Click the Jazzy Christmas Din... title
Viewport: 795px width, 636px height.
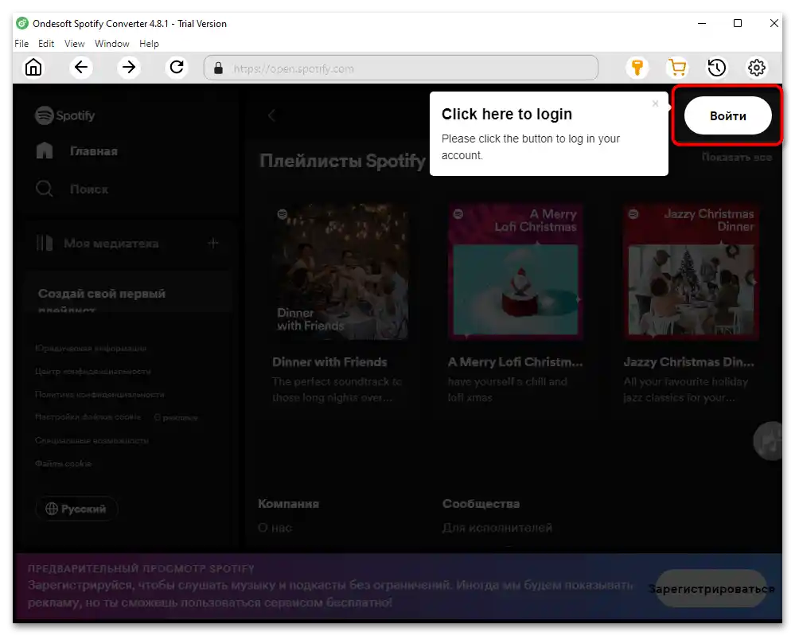[x=689, y=362]
